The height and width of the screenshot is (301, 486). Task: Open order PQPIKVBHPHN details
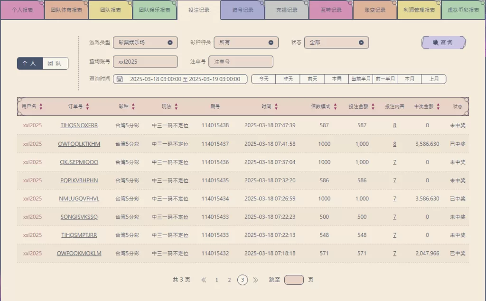tap(79, 180)
